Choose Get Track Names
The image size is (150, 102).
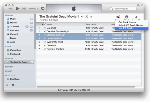pyautogui.click(x=127, y=22)
